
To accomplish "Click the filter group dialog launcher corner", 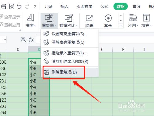I will tap(20, 30).
